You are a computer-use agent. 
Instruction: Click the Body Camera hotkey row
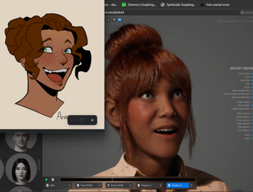[x=245, y=117]
